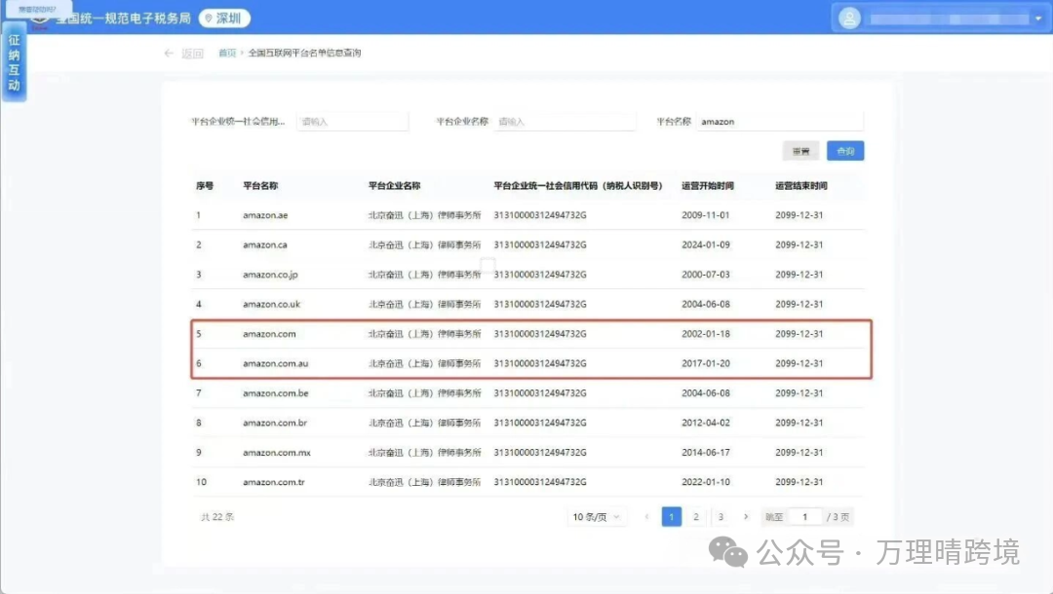Select the amazon.com platform name
This screenshot has width=1053, height=594.
(x=269, y=334)
